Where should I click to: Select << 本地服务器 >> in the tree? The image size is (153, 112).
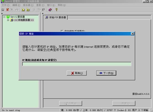(24, 20)
